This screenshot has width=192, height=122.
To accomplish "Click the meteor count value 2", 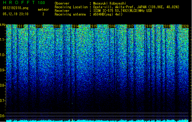I will click(x=43, y=14).
